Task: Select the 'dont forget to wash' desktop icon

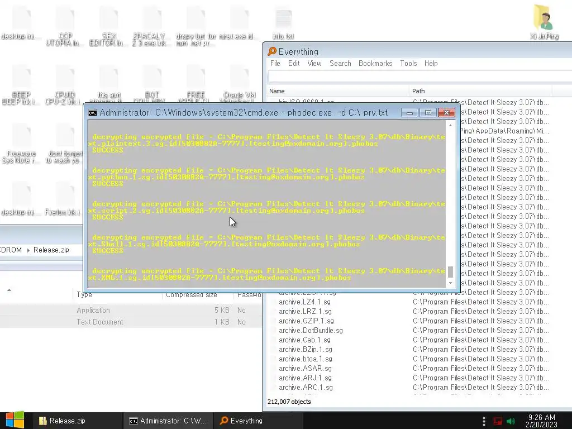Action: (64, 144)
